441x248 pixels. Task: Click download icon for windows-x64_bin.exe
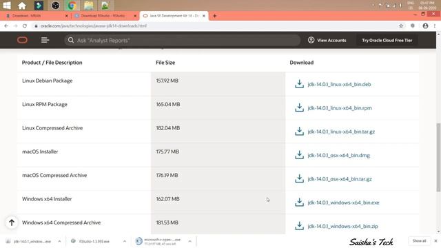pyautogui.click(x=299, y=202)
